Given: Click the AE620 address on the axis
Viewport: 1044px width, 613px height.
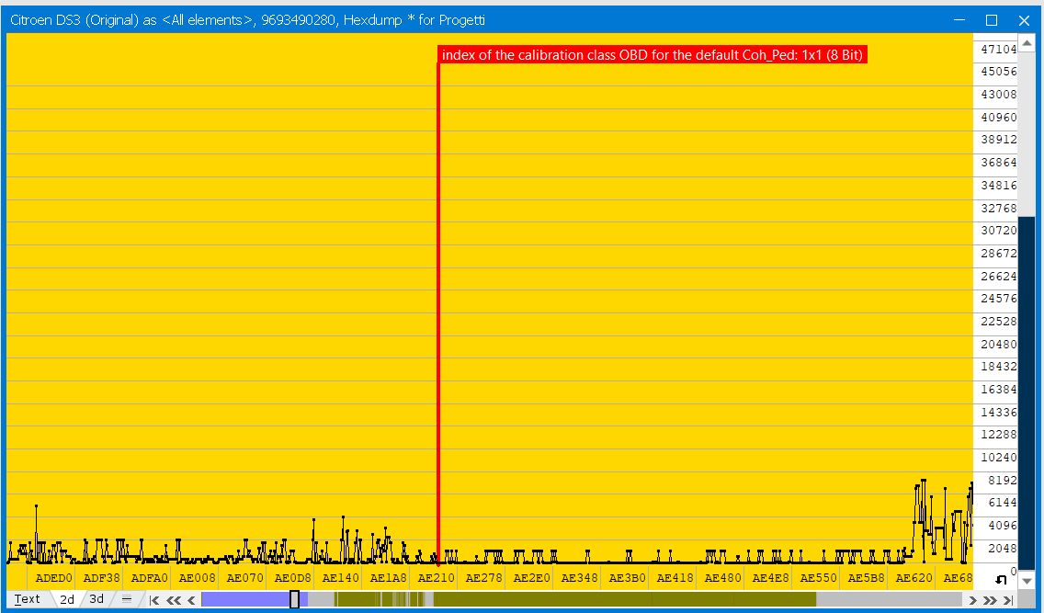Looking at the screenshot, I should 913,578.
